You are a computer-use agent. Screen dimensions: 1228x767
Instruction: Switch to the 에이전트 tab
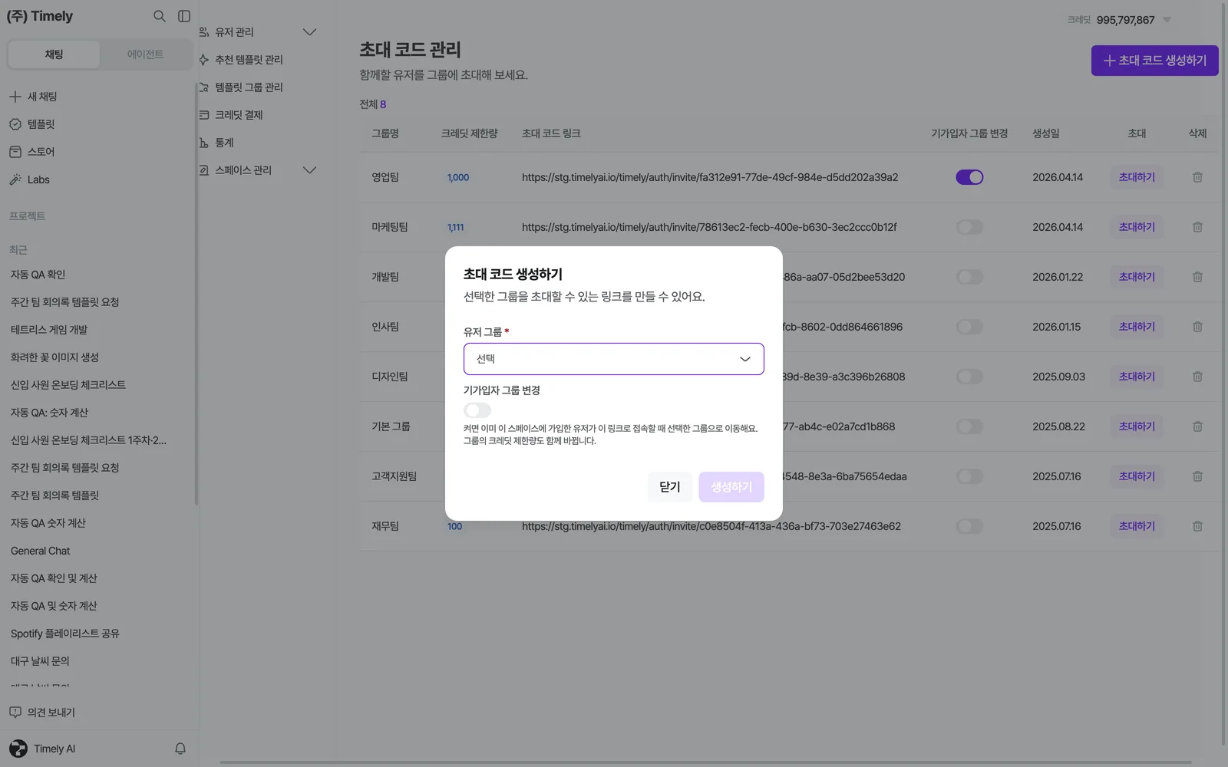coord(145,54)
